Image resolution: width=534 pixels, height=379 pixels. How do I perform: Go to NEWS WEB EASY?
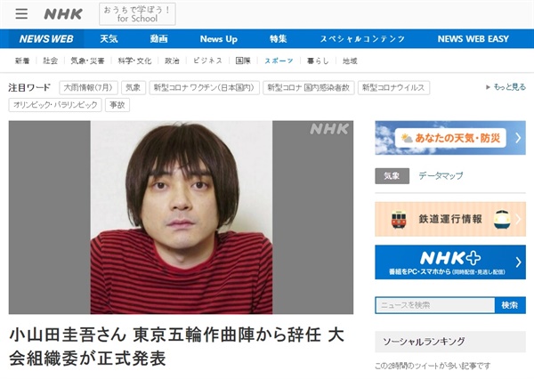473,39
